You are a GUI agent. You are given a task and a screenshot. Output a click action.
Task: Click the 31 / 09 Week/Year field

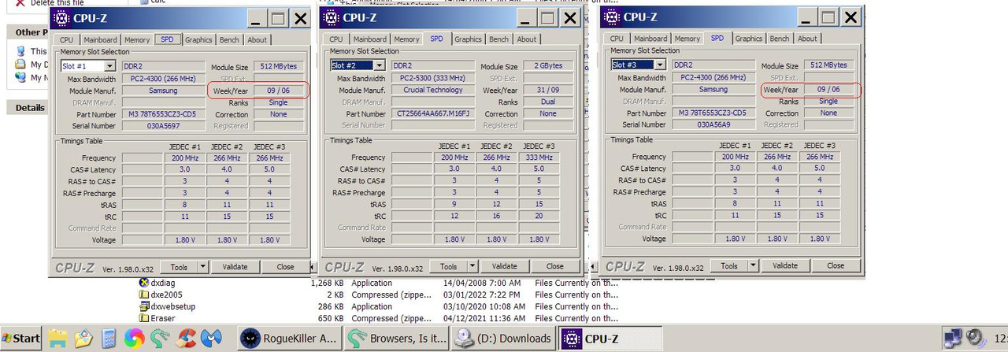pos(548,90)
